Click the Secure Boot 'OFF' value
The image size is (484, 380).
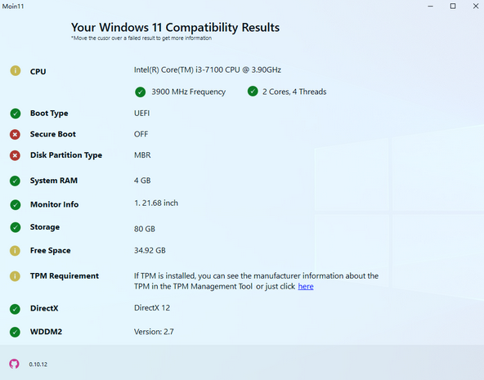(x=141, y=134)
